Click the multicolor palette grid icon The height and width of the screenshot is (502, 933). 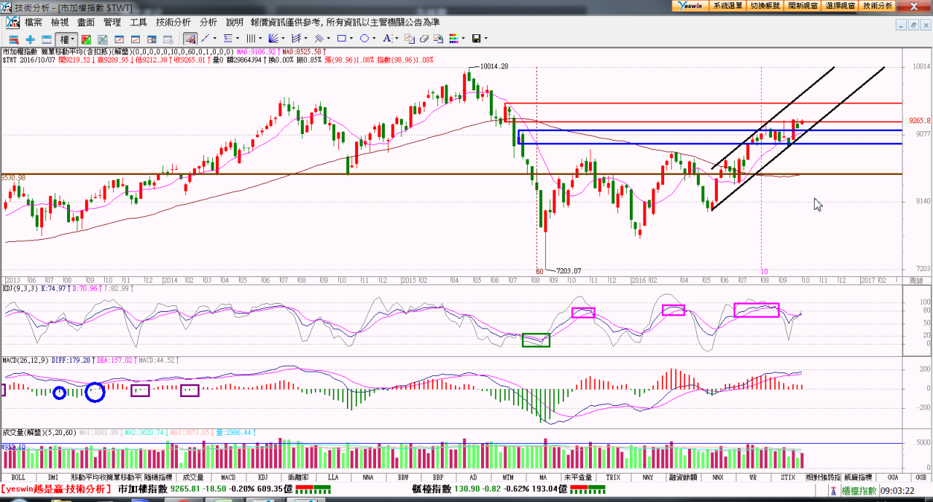[x=453, y=39]
